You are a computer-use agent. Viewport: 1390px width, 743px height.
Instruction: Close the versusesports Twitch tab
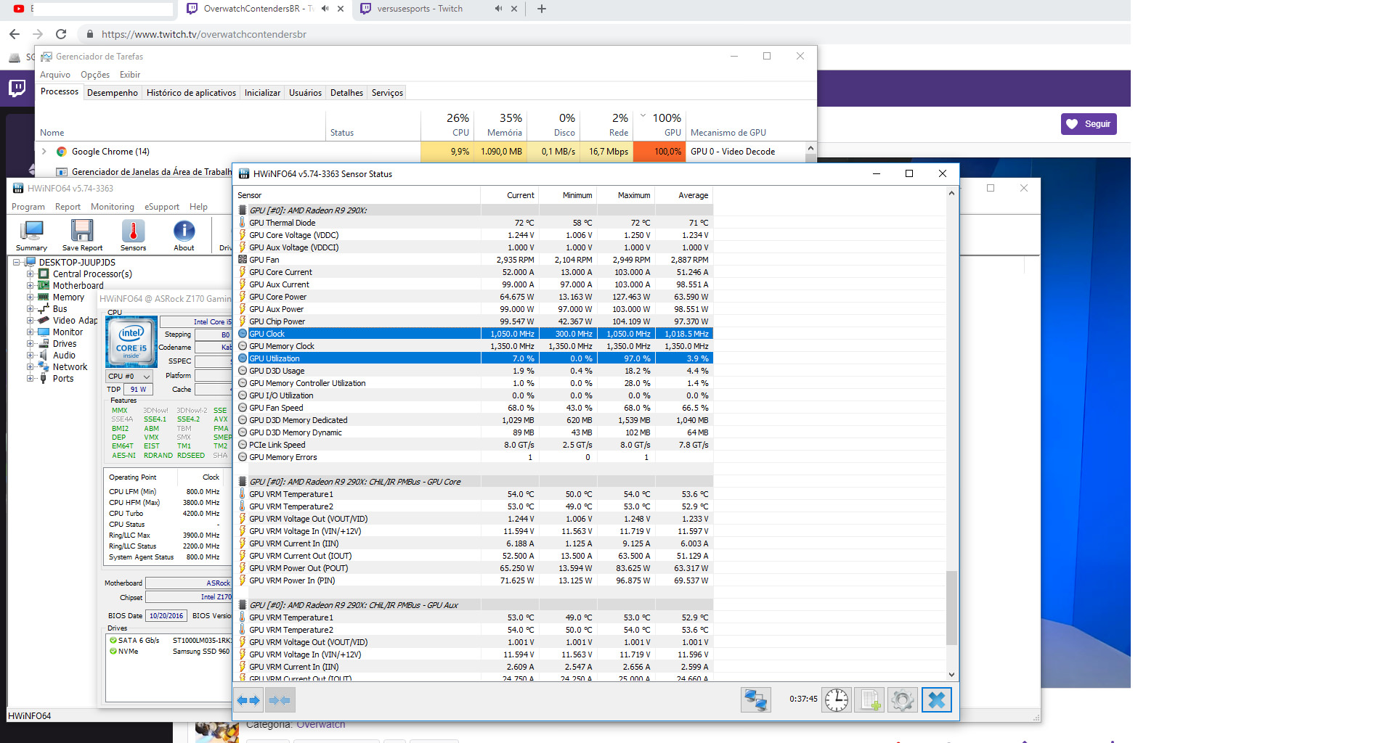point(514,9)
